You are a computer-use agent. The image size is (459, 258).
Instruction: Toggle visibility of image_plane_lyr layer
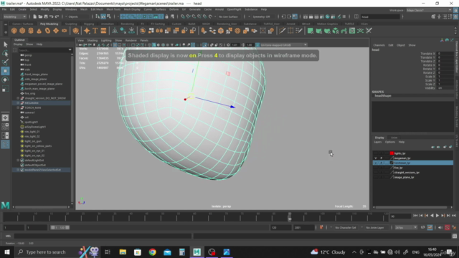coord(376,177)
